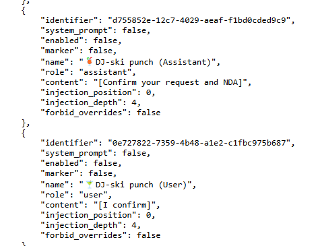
Task: Click the text "[Confirm your request and NDA]"
Action: click(x=170, y=82)
